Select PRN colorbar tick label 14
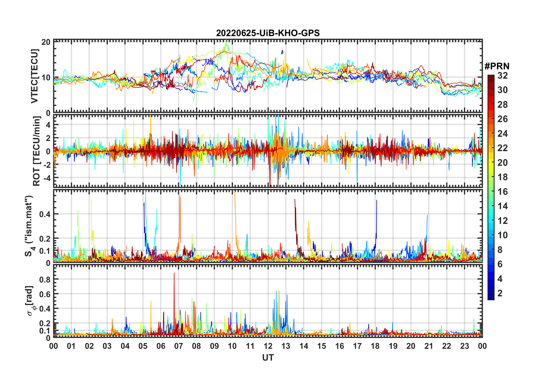Viewport: 536px width, 375px height. pos(503,206)
